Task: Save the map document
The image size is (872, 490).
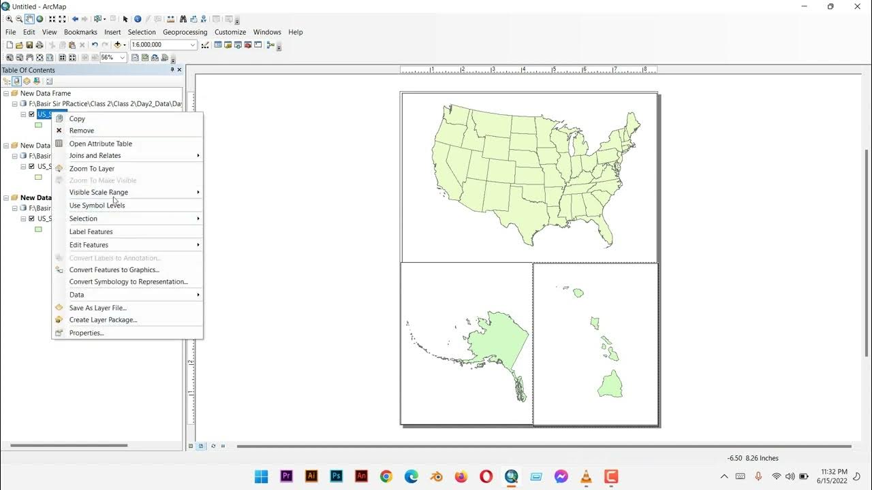Action: coord(29,45)
